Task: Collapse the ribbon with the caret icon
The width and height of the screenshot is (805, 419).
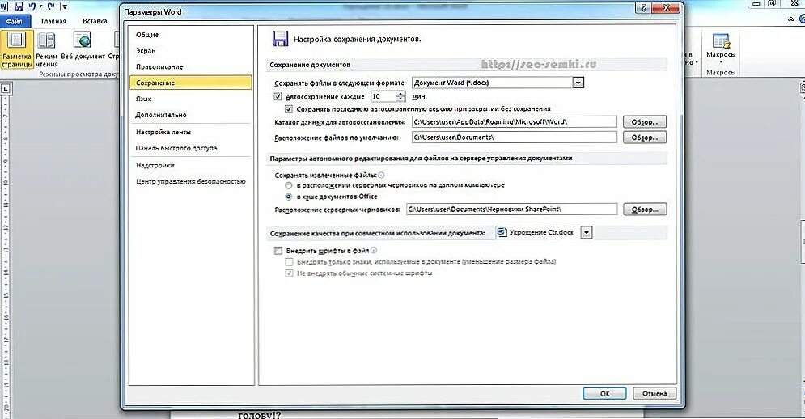Action: pyautogui.click(x=791, y=19)
